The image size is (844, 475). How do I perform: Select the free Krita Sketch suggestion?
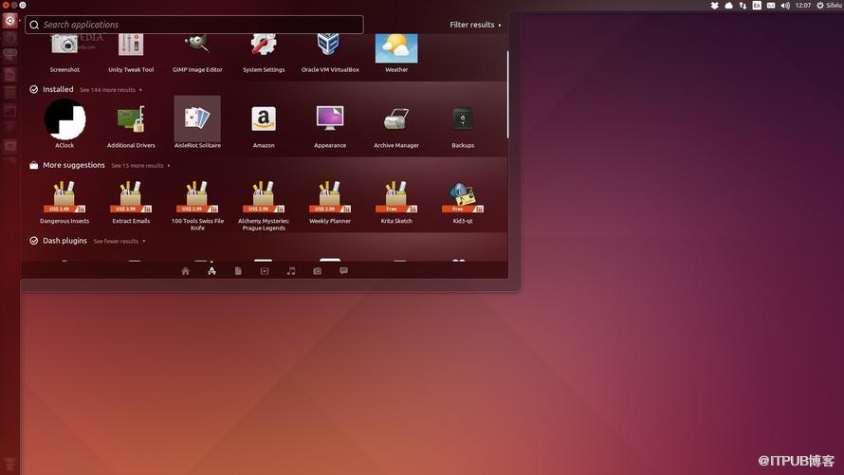pyautogui.click(x=396, y=202)
